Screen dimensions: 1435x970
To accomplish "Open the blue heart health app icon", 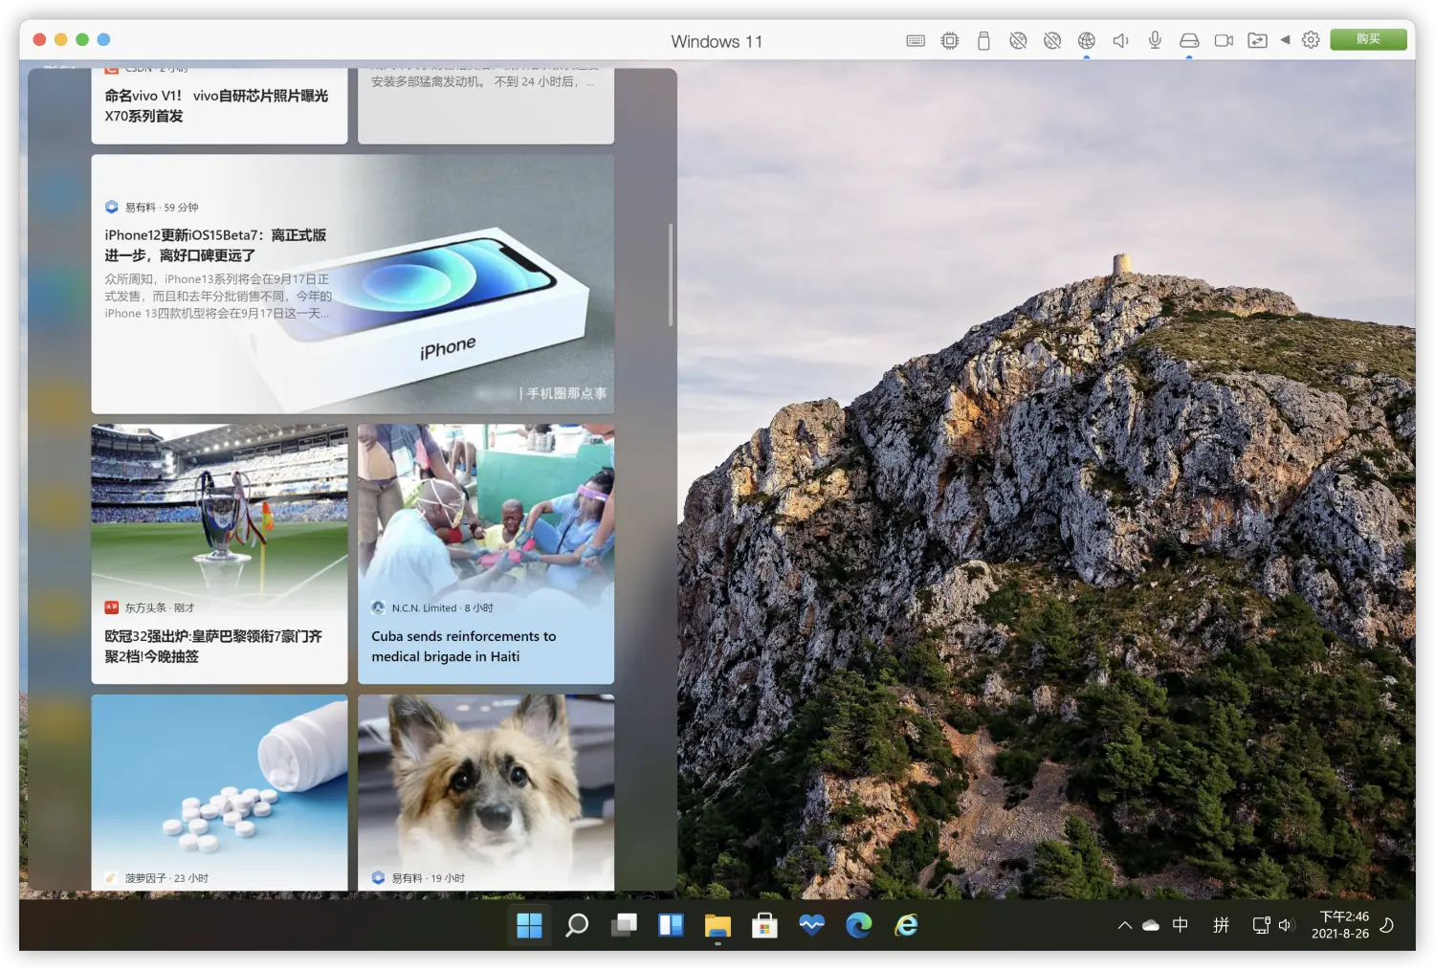I will 811,925.
